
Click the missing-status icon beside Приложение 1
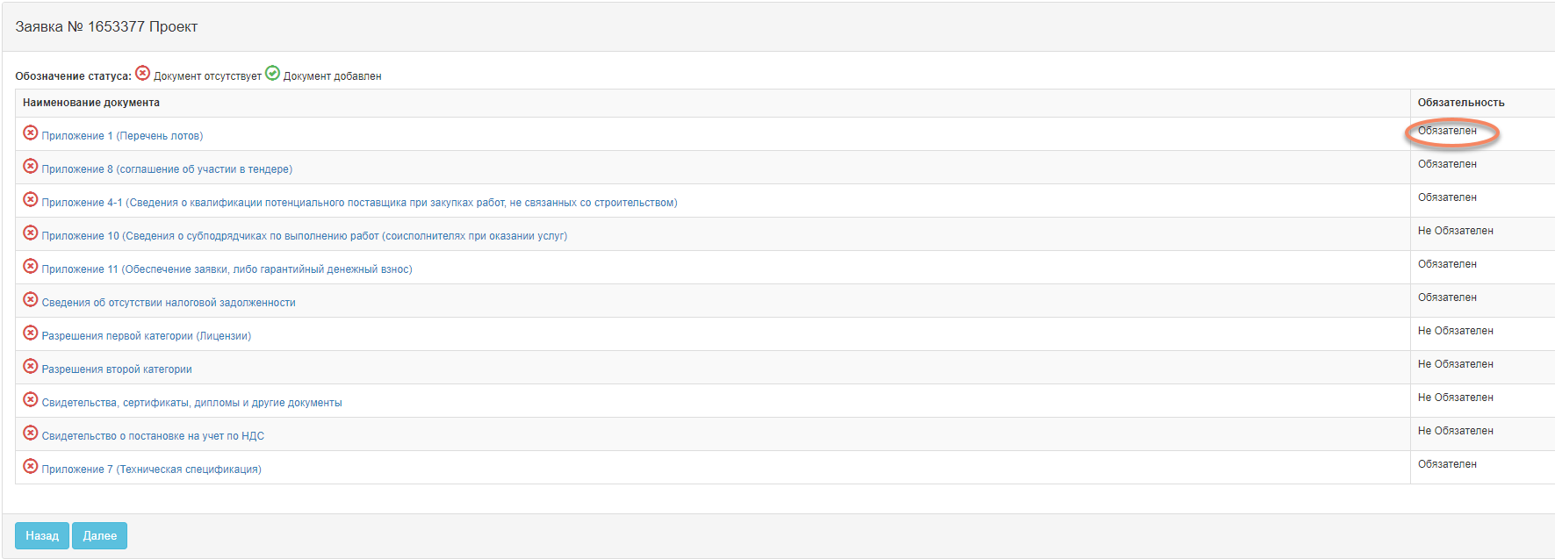[31, 133]
